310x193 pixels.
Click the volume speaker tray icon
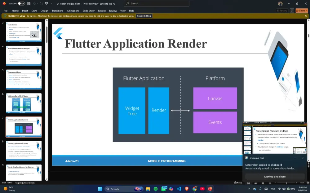coord(284,189)
